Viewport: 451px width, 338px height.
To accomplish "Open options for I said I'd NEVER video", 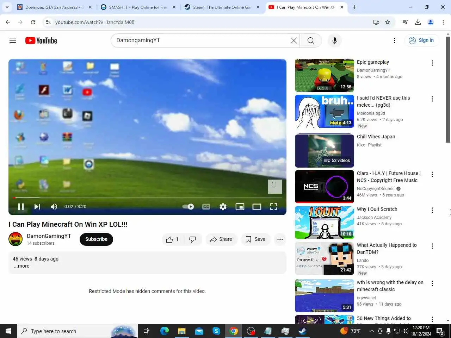I will tap(432, 99).
